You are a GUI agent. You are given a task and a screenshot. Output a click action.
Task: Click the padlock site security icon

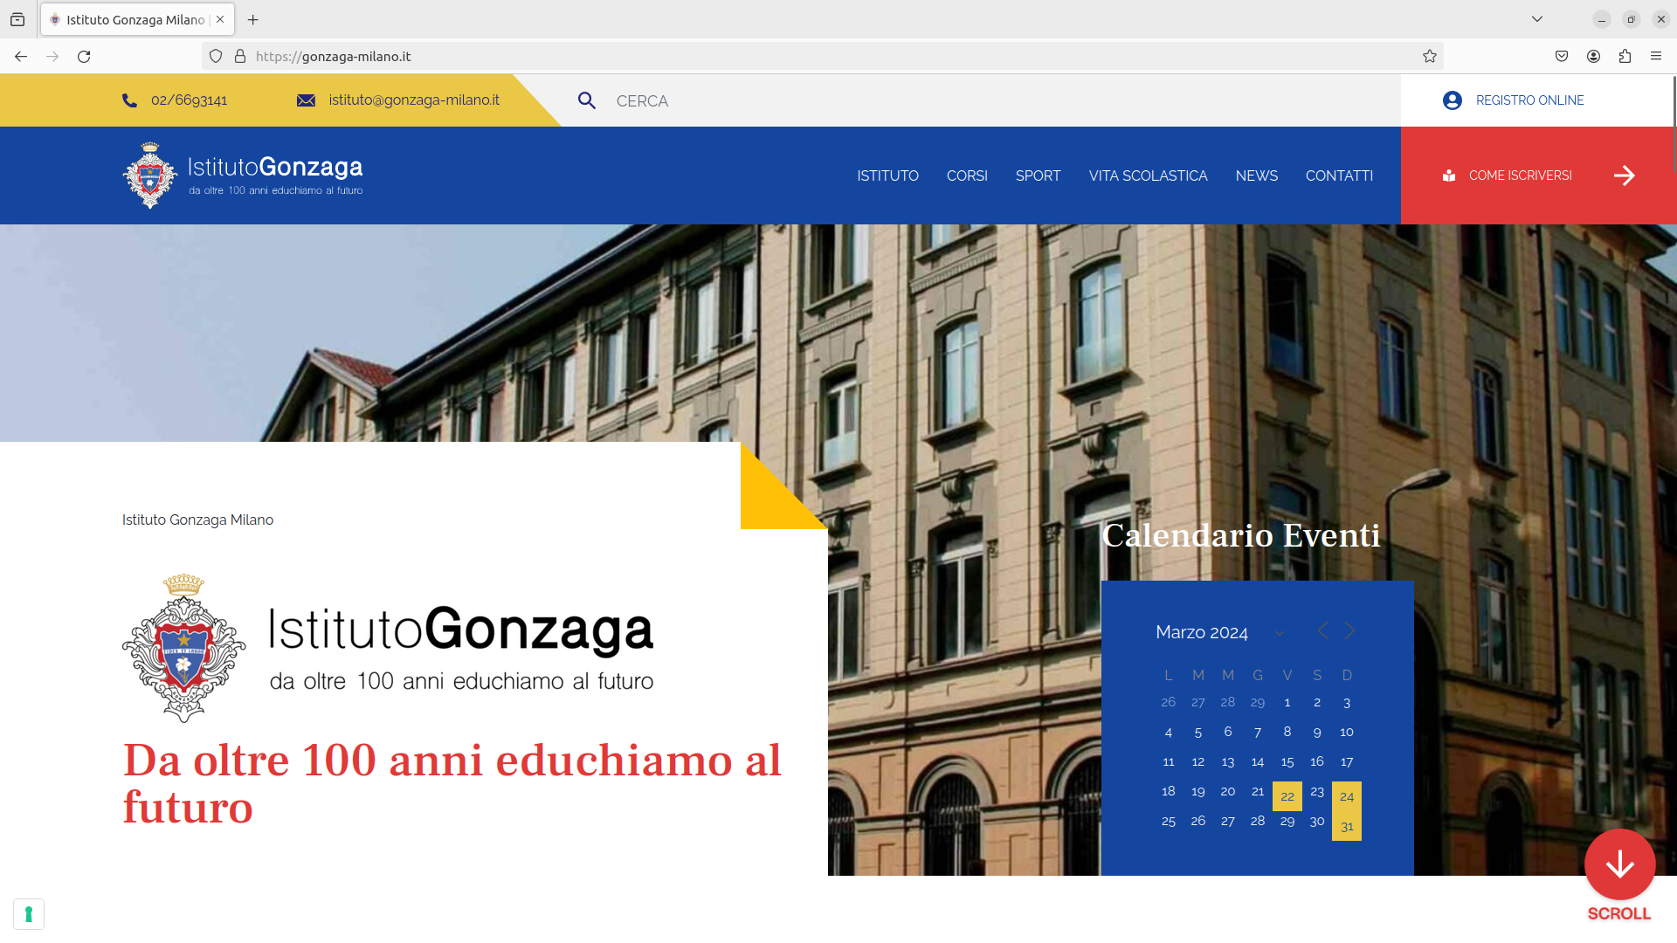(240, 56)
